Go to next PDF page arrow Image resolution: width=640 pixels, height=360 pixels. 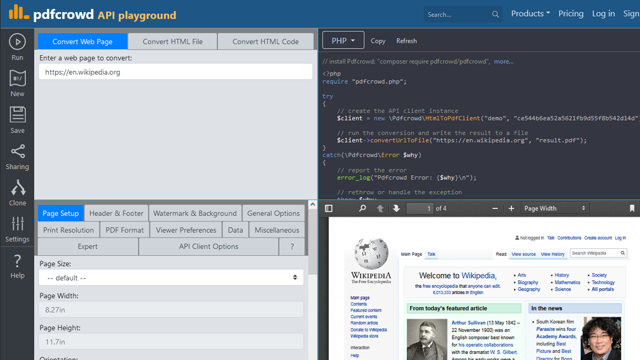point(396,208)
